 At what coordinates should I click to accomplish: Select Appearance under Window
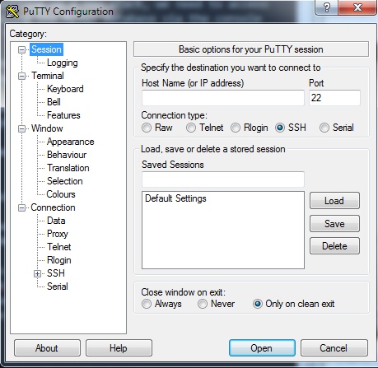pos(71,142)
